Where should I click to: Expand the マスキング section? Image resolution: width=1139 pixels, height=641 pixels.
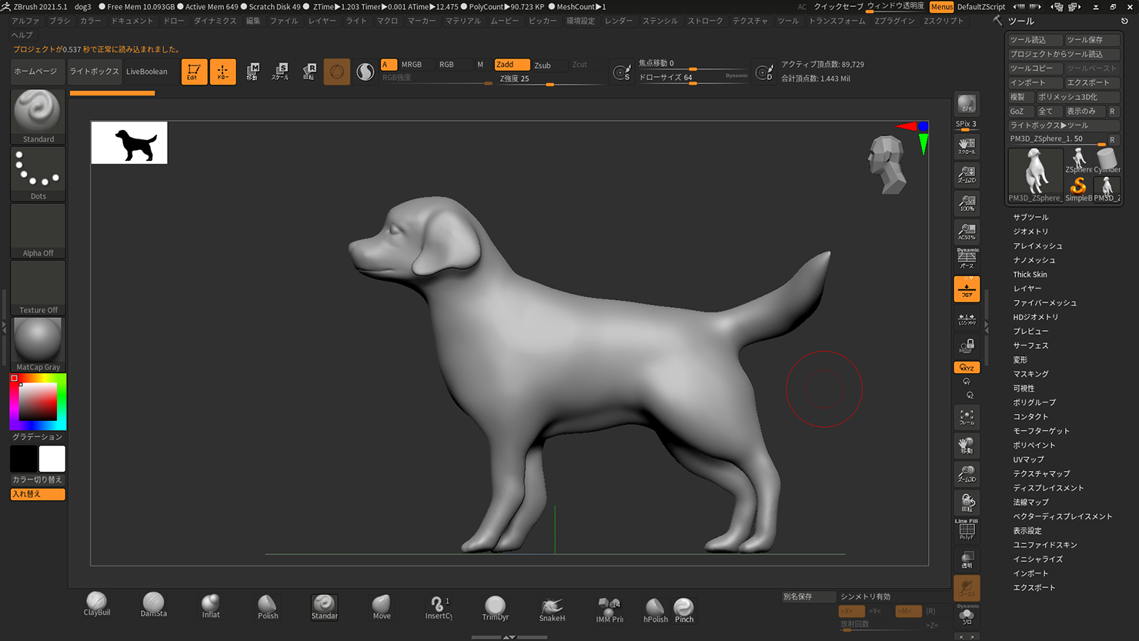pos(1030,374)
